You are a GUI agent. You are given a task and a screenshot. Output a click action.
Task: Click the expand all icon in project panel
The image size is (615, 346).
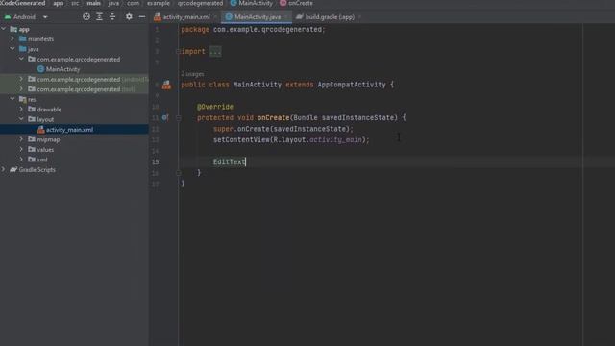(x=99, y=17)
